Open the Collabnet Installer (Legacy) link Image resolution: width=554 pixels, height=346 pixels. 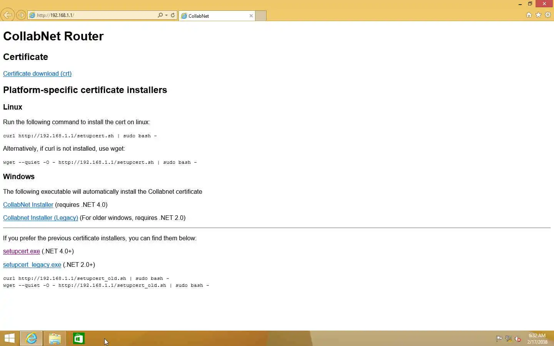(40, 218)
